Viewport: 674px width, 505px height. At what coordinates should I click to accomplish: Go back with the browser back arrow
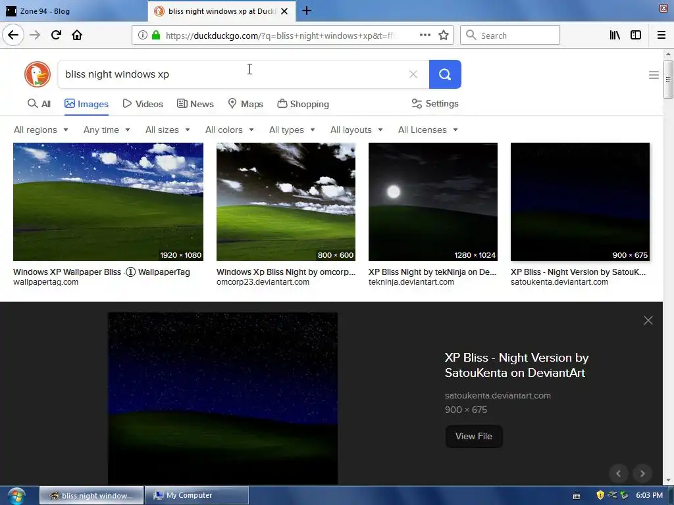[x=13, y=35]
